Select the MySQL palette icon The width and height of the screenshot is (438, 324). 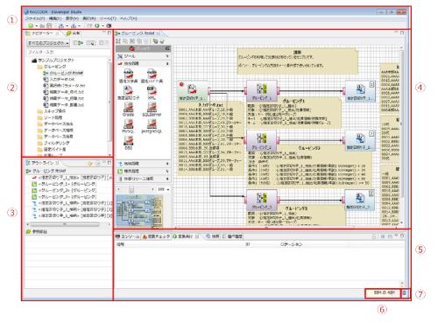coord(128,127)
